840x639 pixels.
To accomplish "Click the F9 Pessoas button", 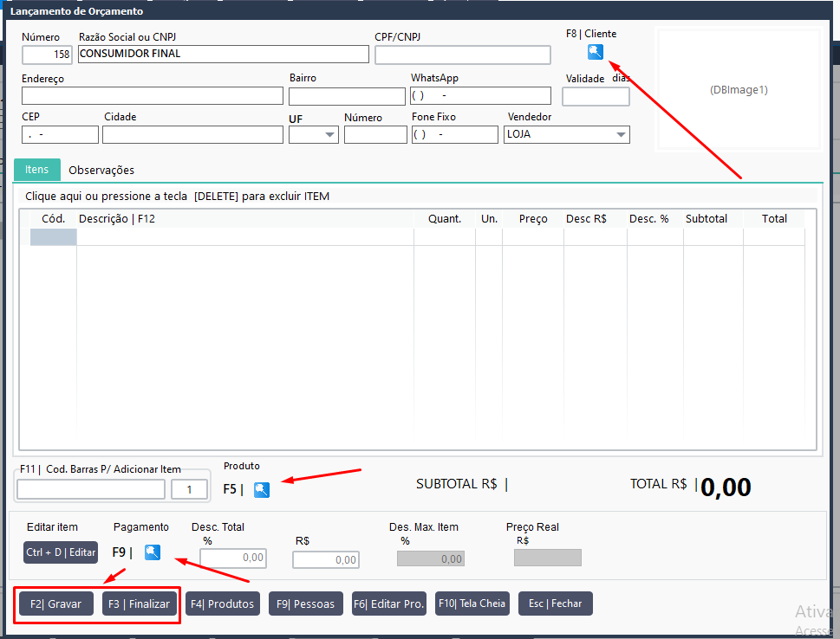I will click(306, 603).
